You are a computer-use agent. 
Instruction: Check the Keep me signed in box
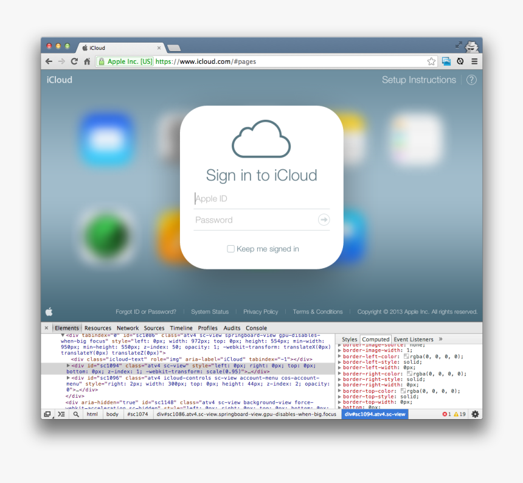click(230, 249)
